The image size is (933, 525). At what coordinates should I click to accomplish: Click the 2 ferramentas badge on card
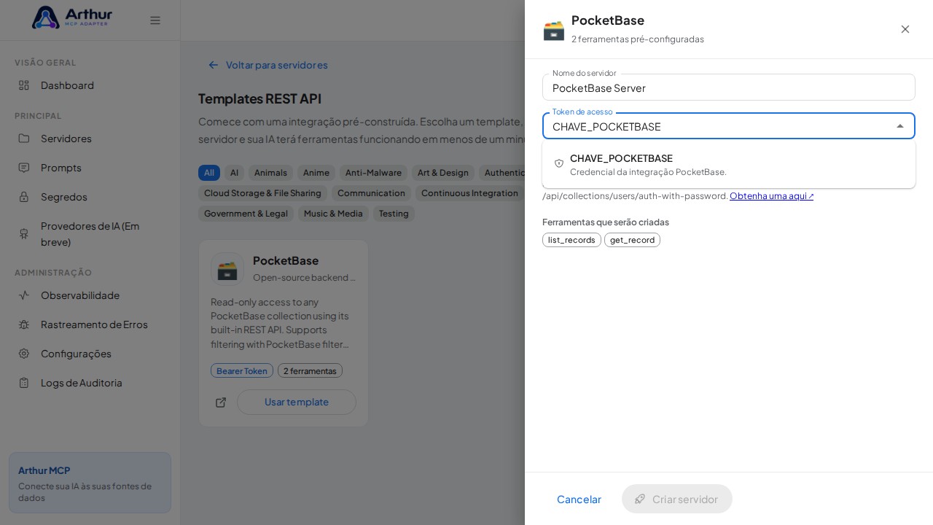pyautogui.click(x=310, y=370)
